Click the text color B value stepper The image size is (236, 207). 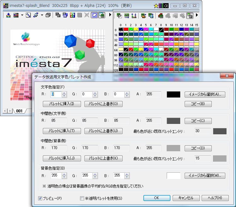[127, 94]
